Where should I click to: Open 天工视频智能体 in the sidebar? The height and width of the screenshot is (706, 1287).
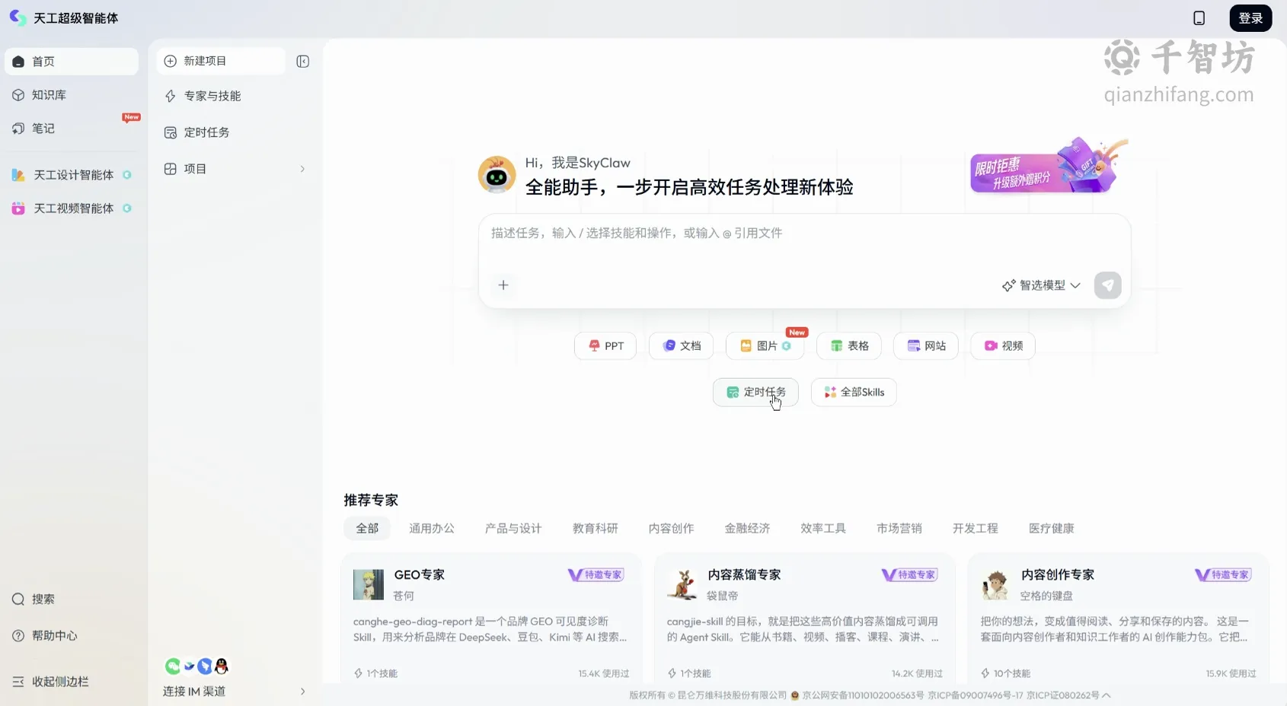[x=72, y=208]
